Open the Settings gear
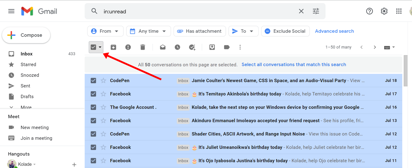 384,11
